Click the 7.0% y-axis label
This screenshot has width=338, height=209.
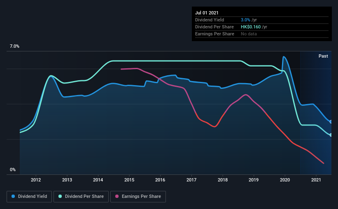point(14,46)
